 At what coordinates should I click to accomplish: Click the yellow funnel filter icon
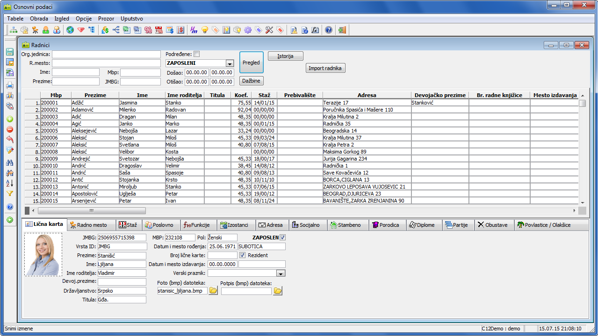tap(10, 193)
